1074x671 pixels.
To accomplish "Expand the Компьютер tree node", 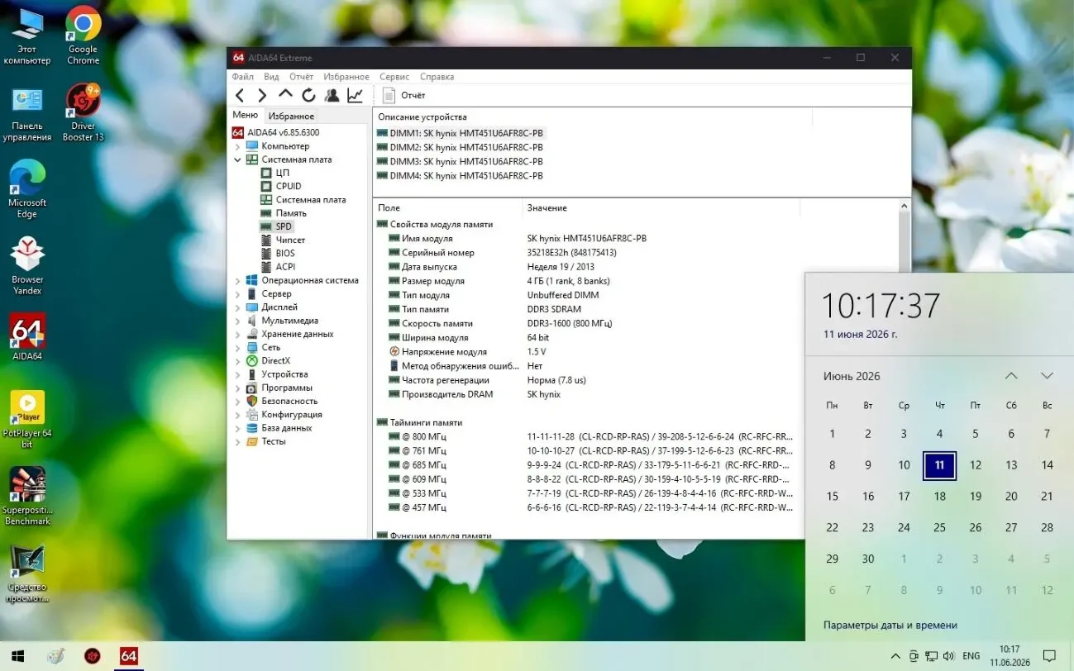I will tap(238, 146).
